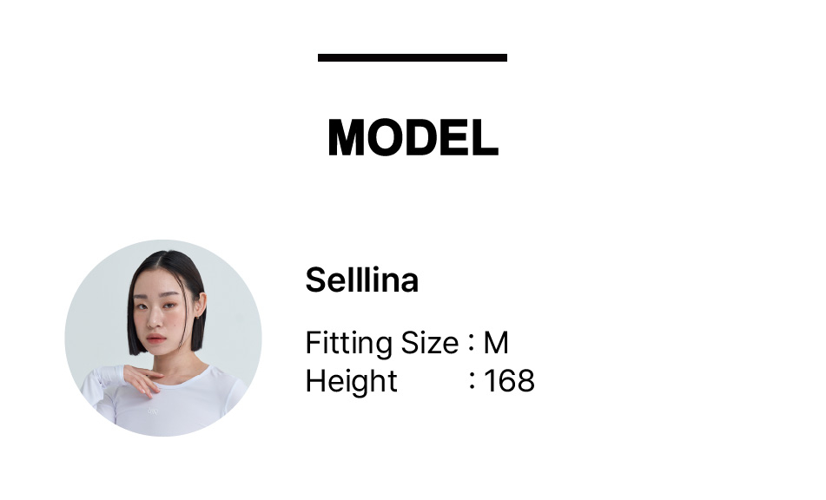This screenshot has width=826, height=500.
Task: Select the Fitting Size label
Action: (x=381, y=343)
